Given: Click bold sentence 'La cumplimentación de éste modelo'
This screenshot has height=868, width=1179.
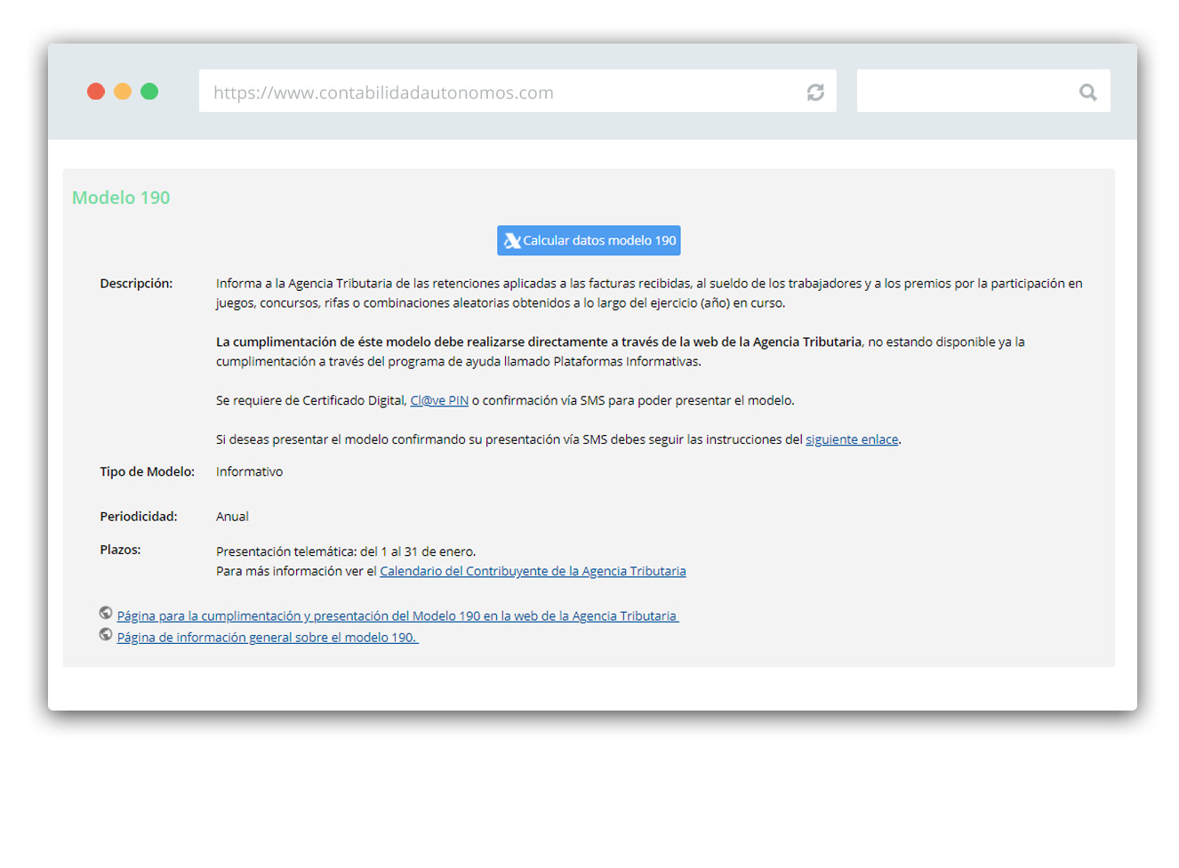Looking at the screenshot, I should click(x=539, y=342).
